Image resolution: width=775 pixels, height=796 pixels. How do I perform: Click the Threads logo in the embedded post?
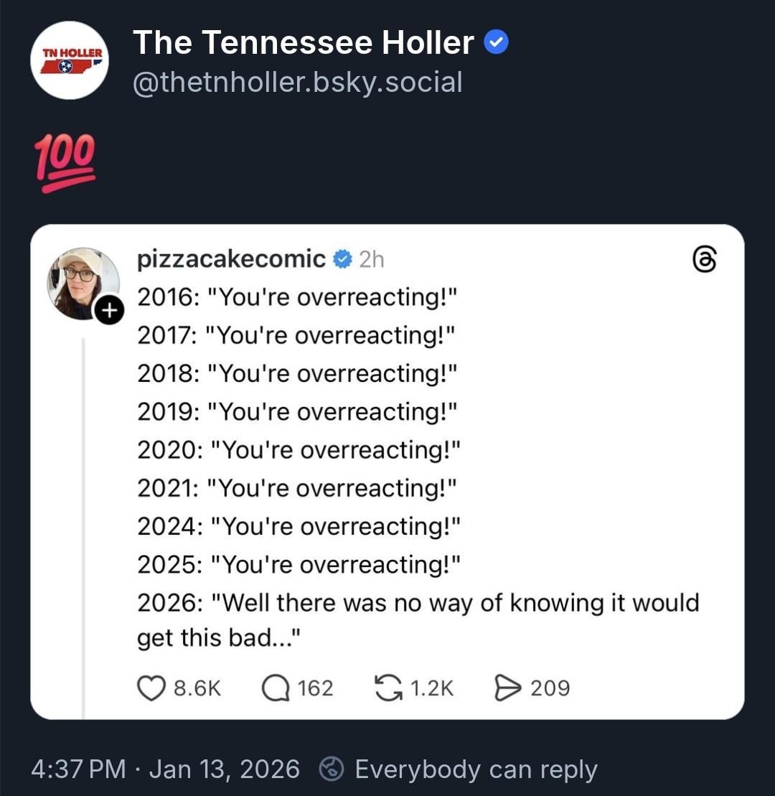[705, 261]
